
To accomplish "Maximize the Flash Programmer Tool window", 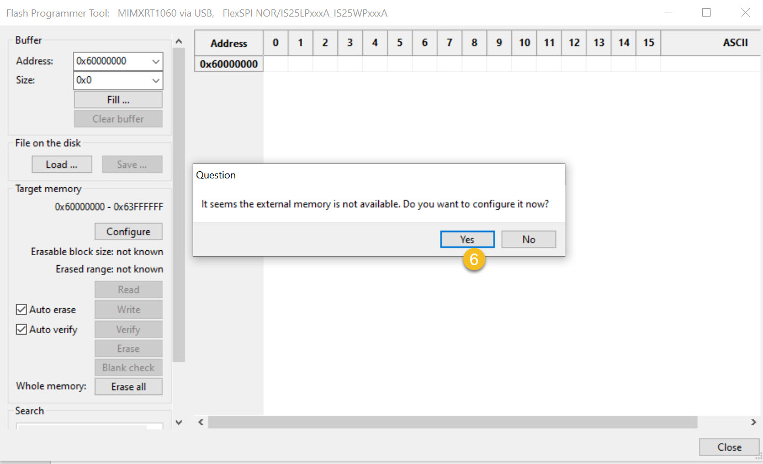I will point(706,13).
